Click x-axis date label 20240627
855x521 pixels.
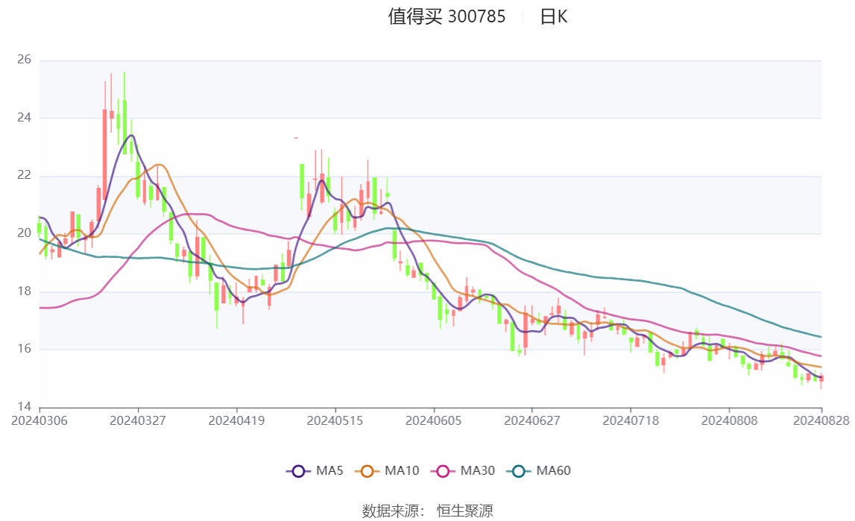(x=532, y=420)
